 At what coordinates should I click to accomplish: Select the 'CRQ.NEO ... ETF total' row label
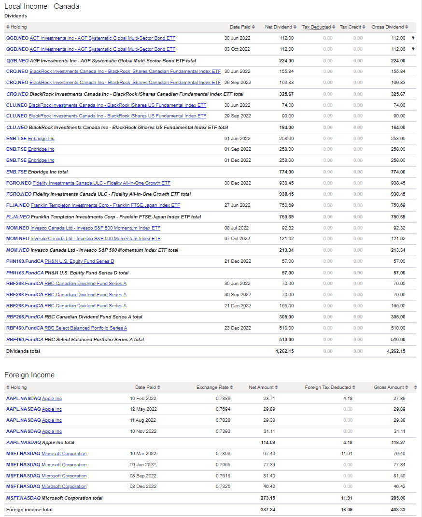[x=125, y=94]
